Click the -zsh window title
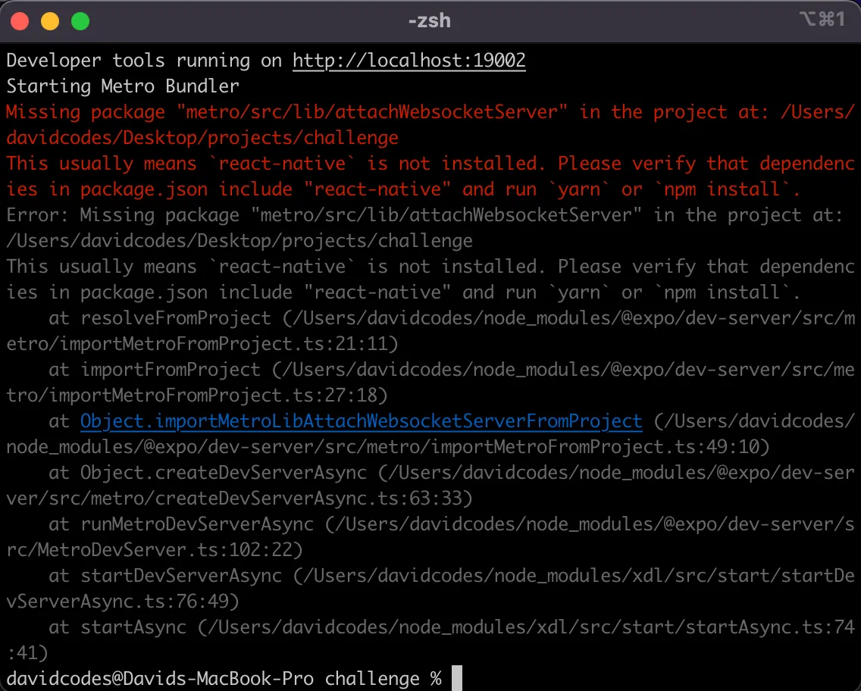The image size is (861, 691). coord(430,21)
